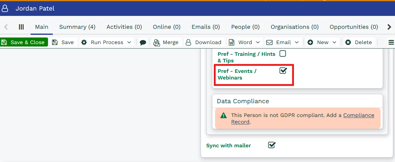Open the Compliance Record link
395x162 pixels.
pyautogui.click(x=358, y=115)
